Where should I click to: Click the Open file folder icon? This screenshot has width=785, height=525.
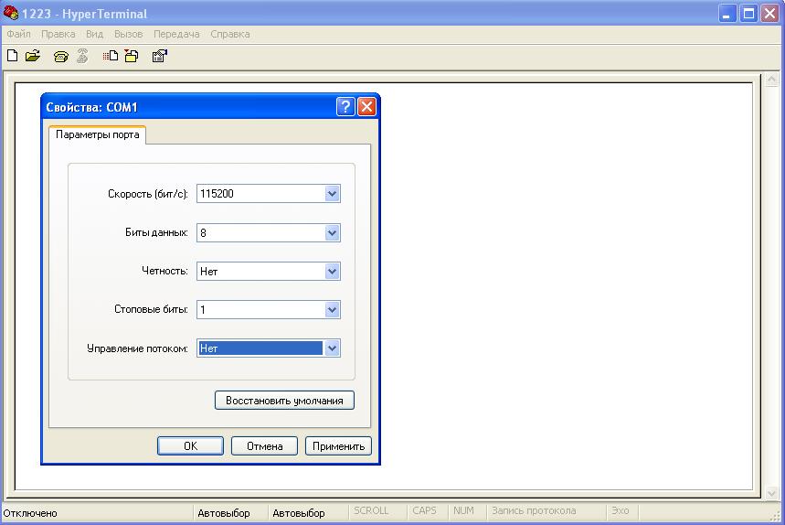point(33,56)
